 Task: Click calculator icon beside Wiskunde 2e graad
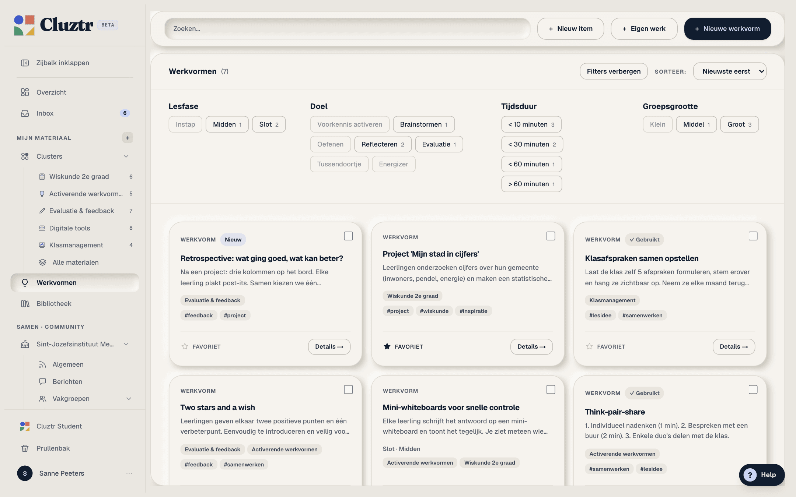click(x=42, y=177)
